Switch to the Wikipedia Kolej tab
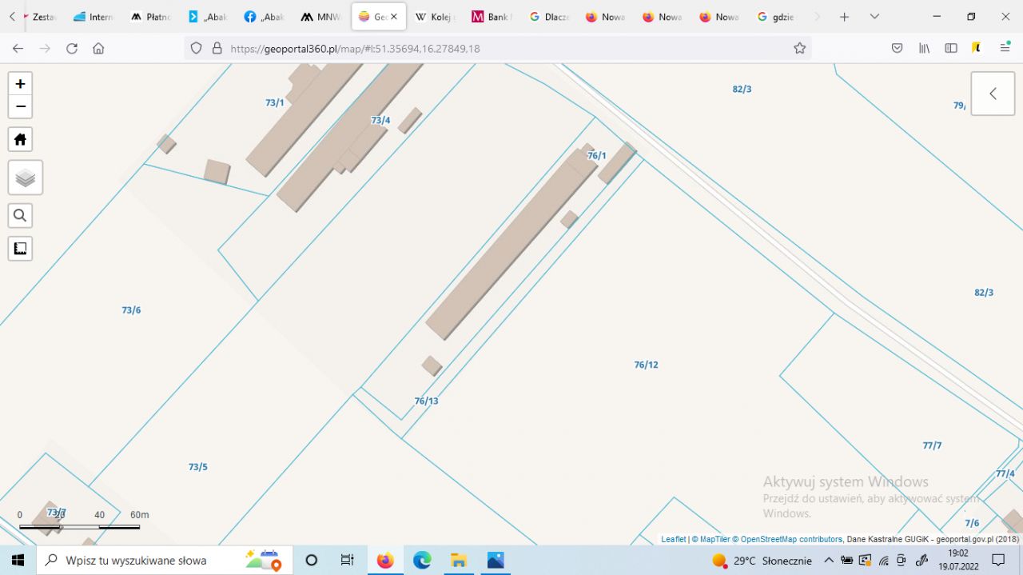The image size is (1023, 575). [x=436, y=17]
